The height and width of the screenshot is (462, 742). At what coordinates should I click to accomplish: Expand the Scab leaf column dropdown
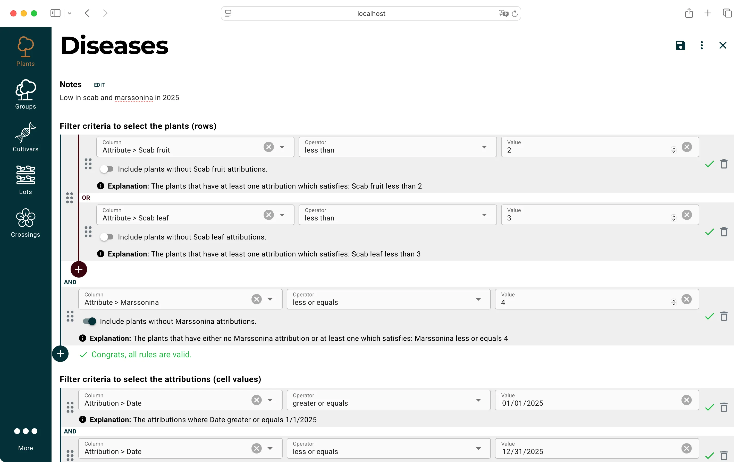point(282,215)
